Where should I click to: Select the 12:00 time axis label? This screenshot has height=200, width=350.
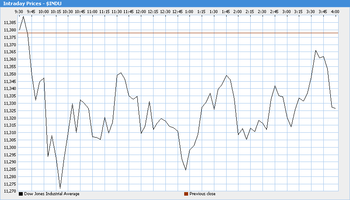(141, 10)
